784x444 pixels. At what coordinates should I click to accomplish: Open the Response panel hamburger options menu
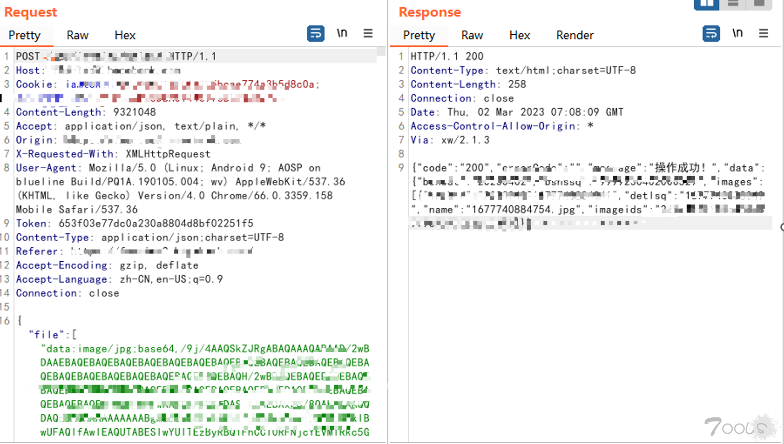pyautogui.click(x=763, y=33)
